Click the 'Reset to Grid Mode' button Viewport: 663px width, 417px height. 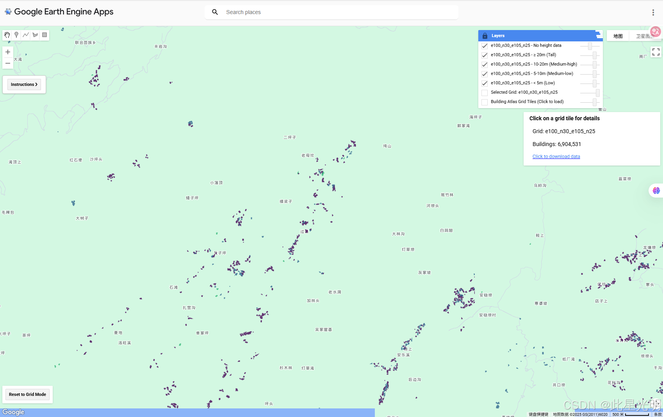[27, 394]
